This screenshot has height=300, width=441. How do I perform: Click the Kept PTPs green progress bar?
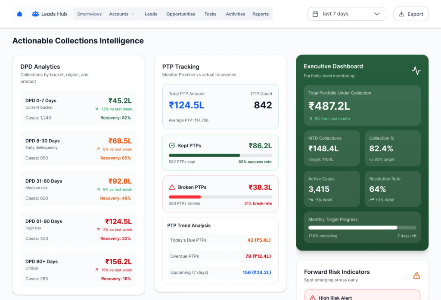point(220,155)
